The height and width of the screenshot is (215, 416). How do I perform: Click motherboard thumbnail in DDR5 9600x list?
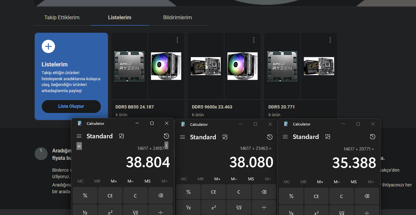[x=206, y=66]
